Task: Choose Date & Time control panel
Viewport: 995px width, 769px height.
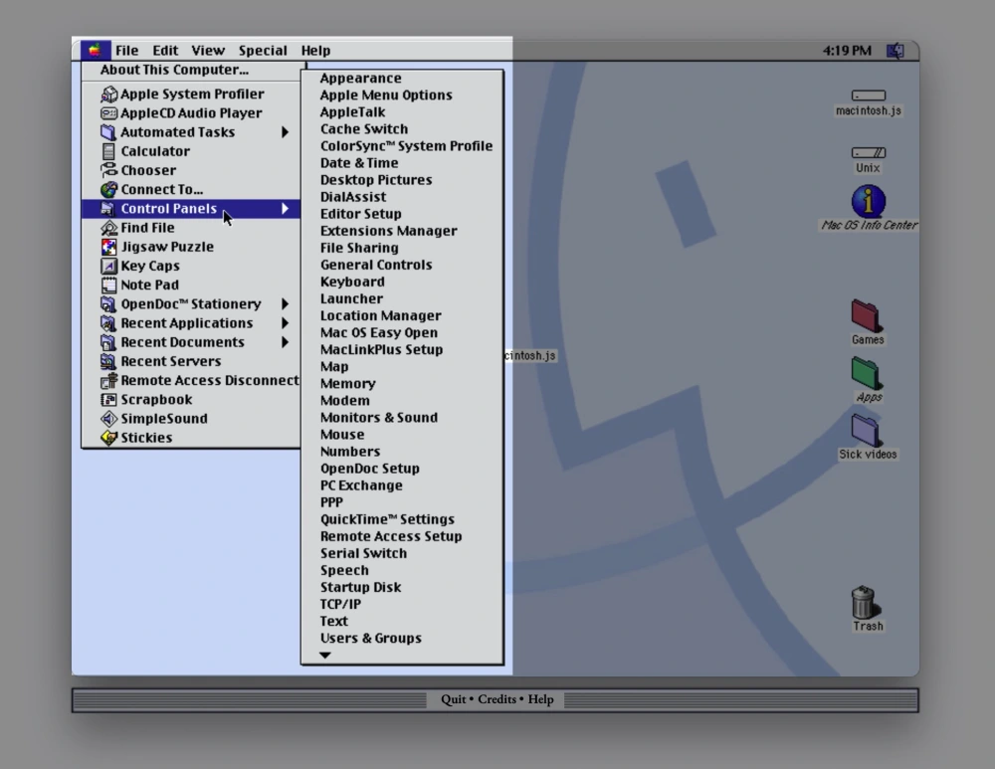Action: [359, 163]
